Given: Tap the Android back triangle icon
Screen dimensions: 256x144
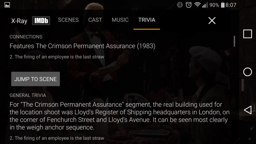Looking at the screenshot, I should [248, 110].
